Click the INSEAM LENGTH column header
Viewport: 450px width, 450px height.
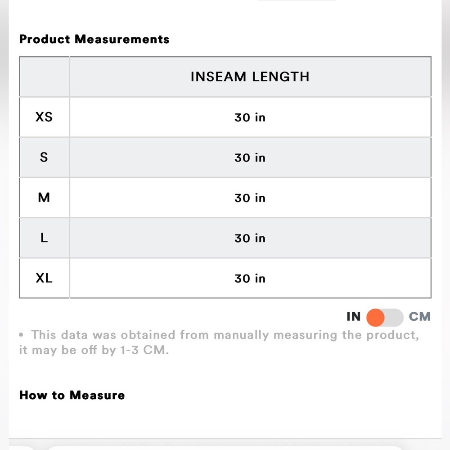tap(250, 76)
